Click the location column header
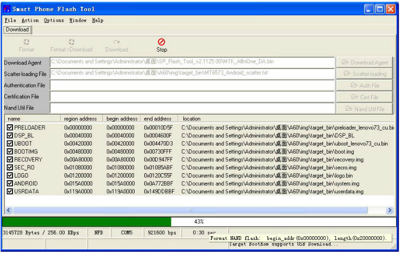Screen dimensions: 401x253 click(x=192, y=118)
